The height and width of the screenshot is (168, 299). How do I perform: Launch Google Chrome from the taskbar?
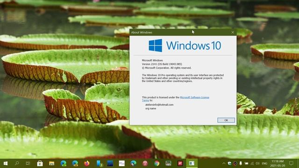click(157, 163)
